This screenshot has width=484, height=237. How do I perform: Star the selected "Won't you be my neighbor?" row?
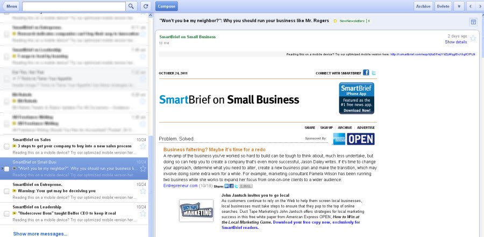click(143, 169)
